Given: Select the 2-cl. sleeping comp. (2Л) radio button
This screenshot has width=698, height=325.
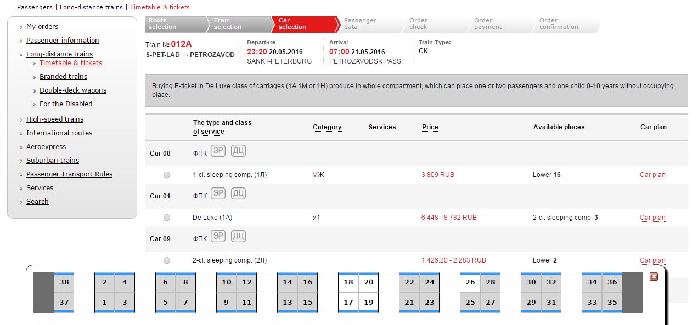Looking at the screenshot, I should click(167, 260).
